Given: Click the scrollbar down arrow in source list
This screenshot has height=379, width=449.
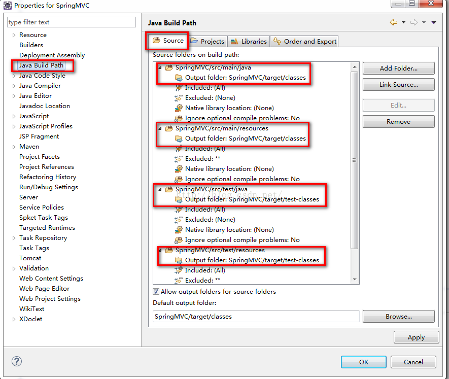Looking at the screenshot, I should click(355, 280).
